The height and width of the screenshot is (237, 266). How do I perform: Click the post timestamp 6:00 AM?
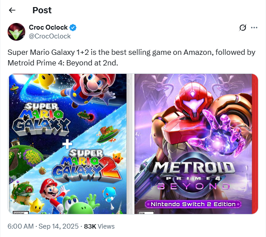[x=20, y=226]
